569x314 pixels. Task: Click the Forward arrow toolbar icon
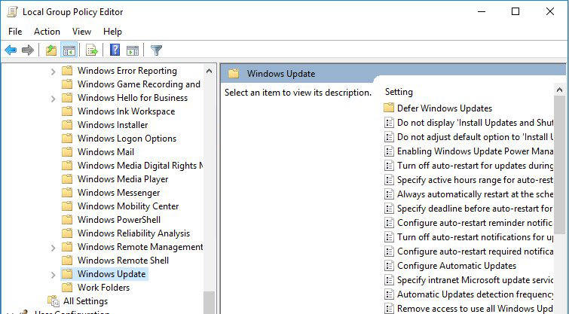pyautogui.click(x=28, y=50)
